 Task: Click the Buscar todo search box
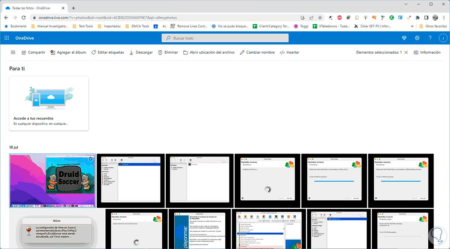coord(225,38)
